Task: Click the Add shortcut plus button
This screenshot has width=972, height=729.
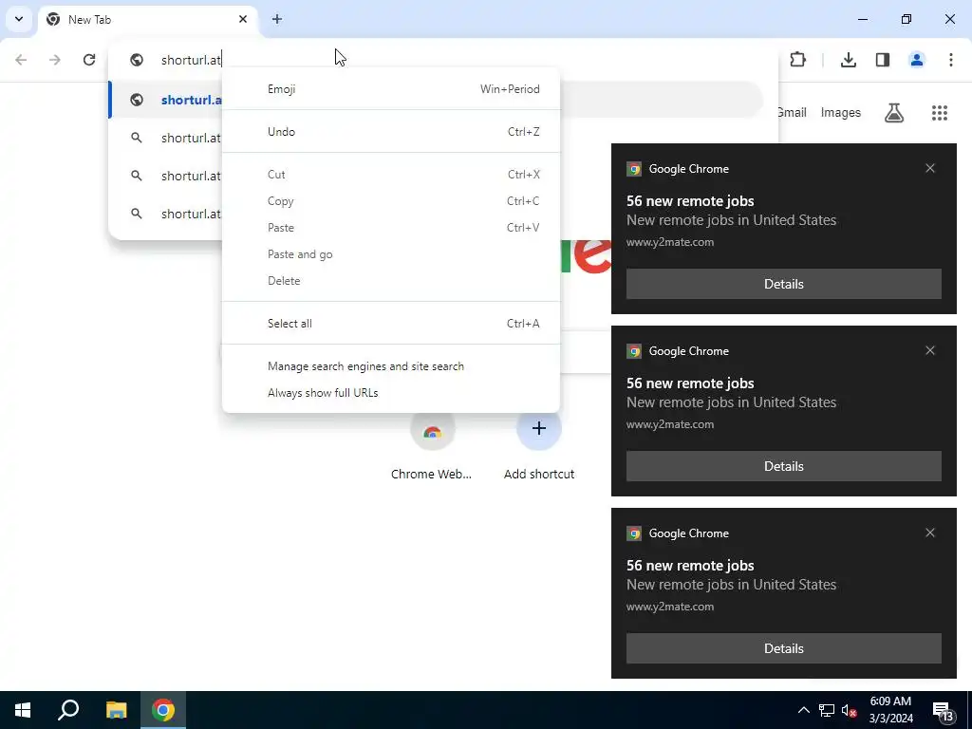Action: click(539, 428)
